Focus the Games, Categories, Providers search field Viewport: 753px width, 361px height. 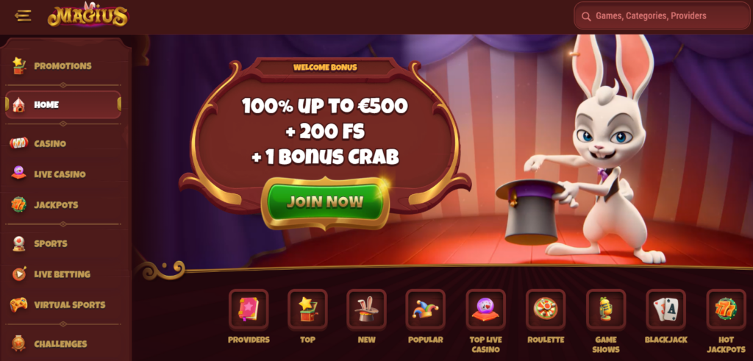click(x=662, y=16)
